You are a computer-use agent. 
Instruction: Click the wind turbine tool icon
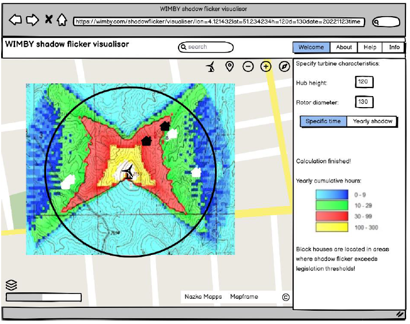click(212, 67)
